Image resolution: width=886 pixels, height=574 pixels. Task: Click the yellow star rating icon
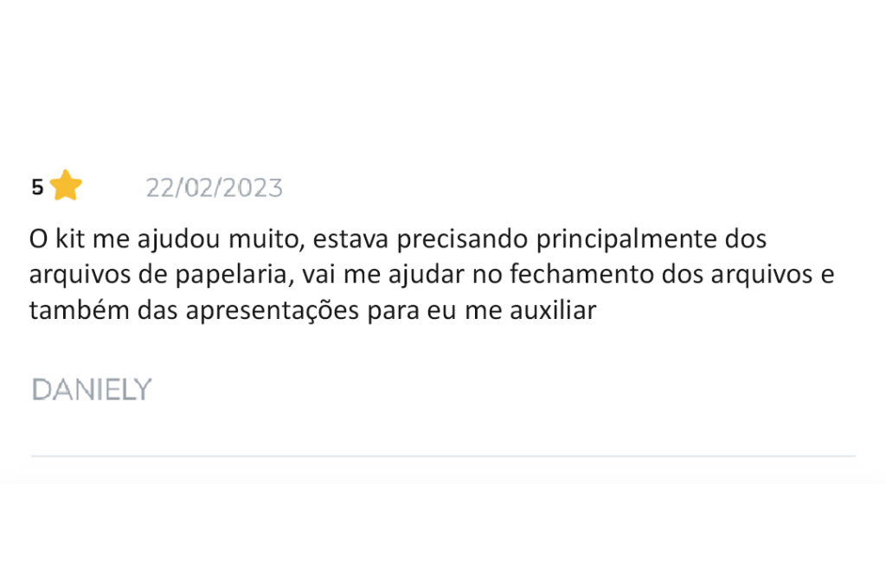pos(66,186)
